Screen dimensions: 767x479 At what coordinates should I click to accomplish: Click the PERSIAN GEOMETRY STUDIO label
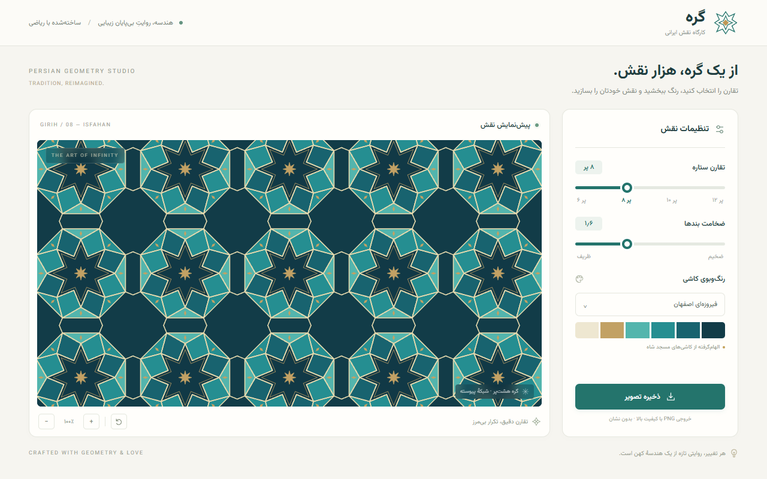82,71
